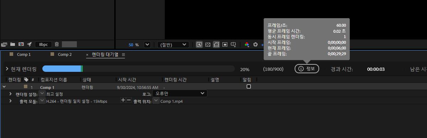Click the 경과 시간 00:00:03 value
The width and height of the screenshot is (427, 138).
click(x=376, y=69)
